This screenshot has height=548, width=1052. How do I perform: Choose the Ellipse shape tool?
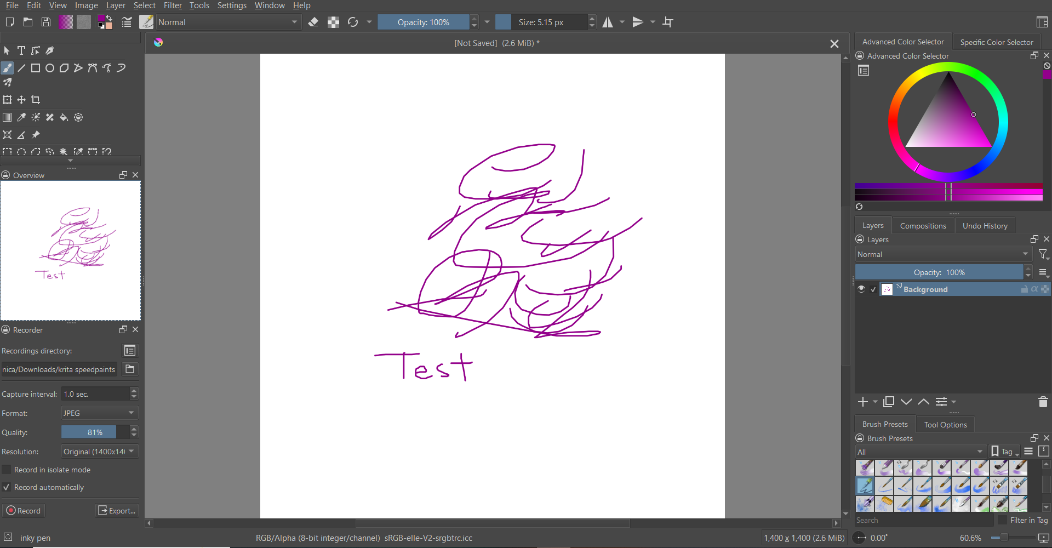click(50, 68)
